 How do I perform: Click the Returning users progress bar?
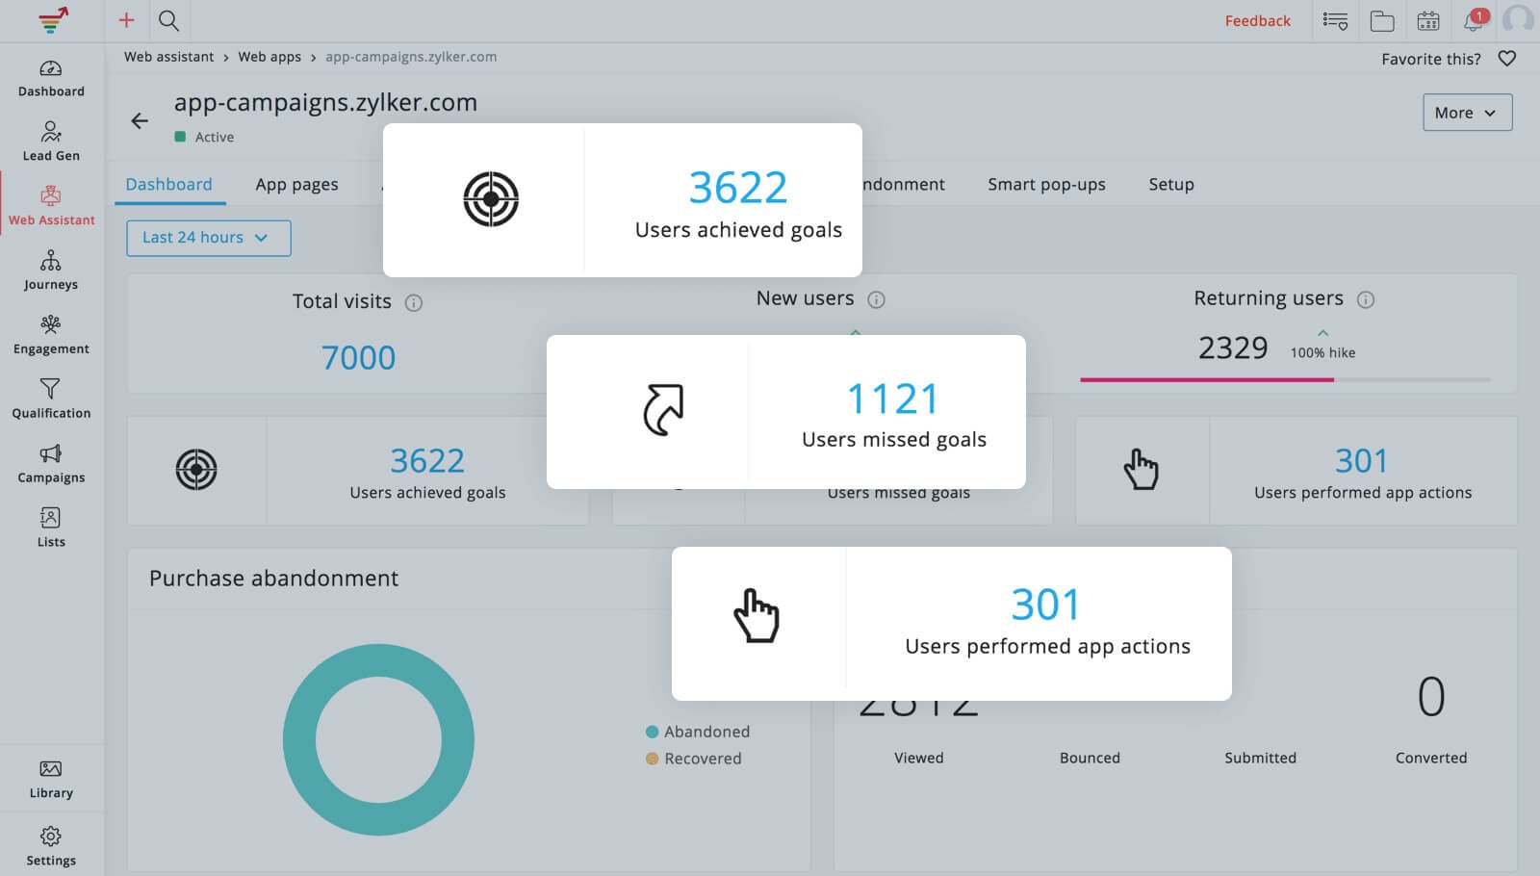(x=1285, y=379)
